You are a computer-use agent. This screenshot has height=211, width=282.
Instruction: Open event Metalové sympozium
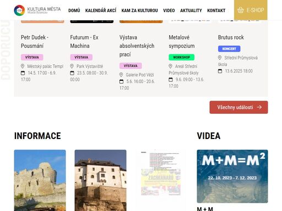(182, 42)
